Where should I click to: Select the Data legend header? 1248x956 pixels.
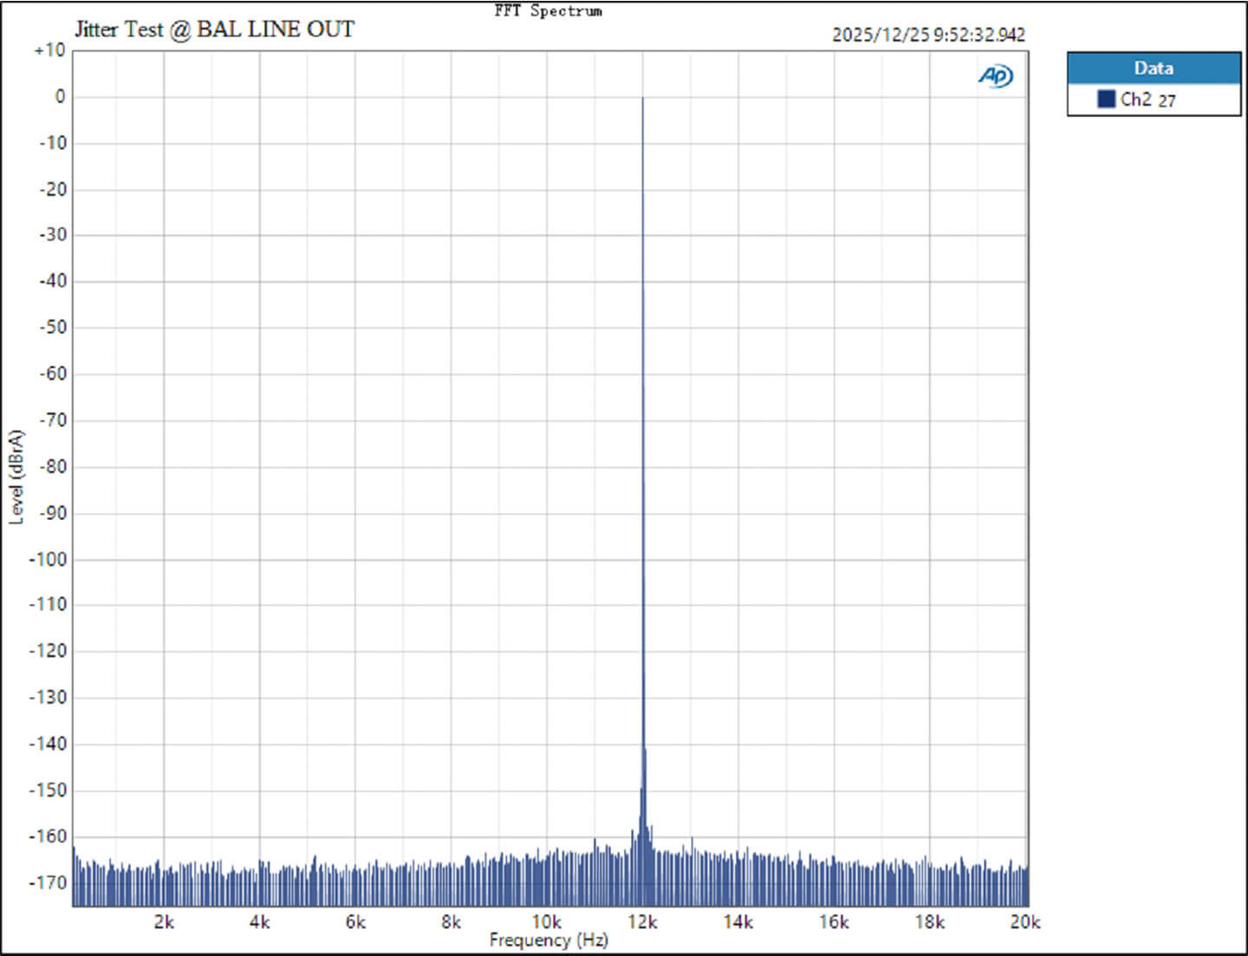tap(1154, 68)
